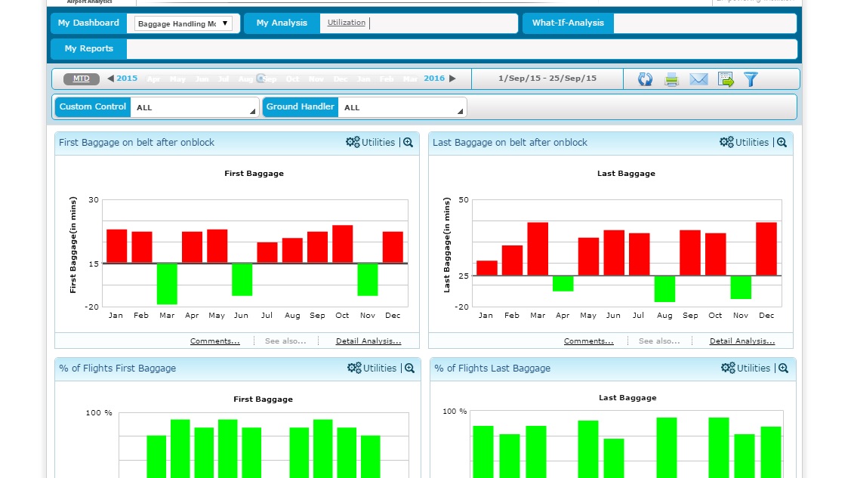Select year 2015 on the timeline
Viewport: 851px width, 478px height.
[x=127, y=78]
